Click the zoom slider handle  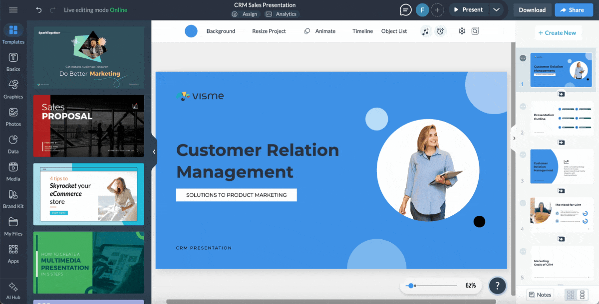point(410,286)
